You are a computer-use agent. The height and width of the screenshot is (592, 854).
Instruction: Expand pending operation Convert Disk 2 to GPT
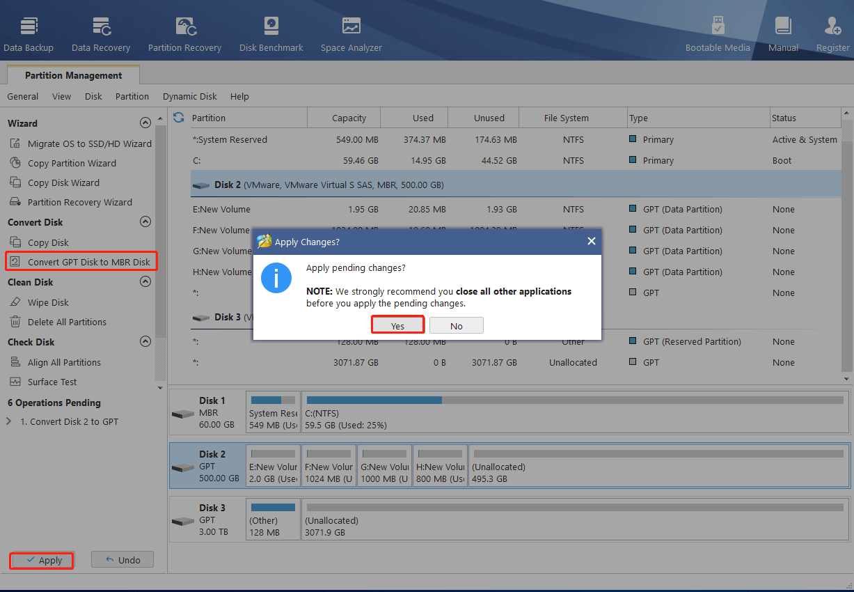click(8, 421)
